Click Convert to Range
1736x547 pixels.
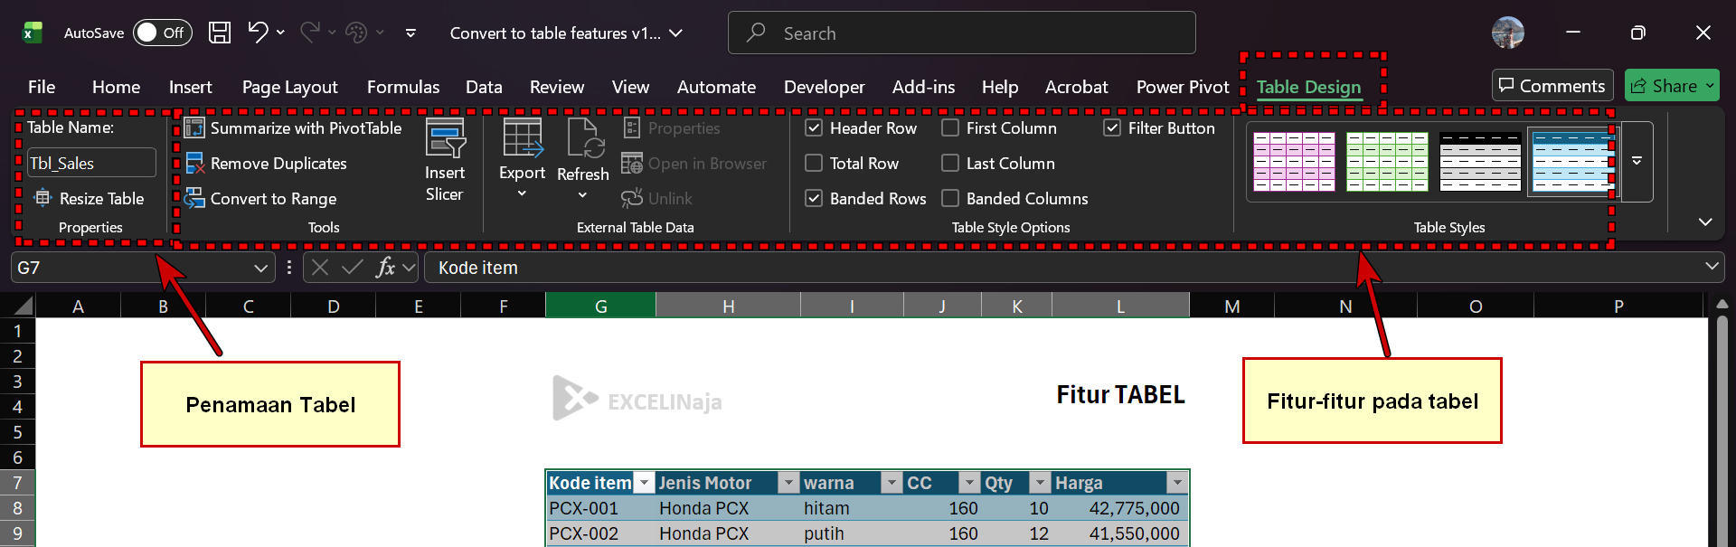coord(260,199)
